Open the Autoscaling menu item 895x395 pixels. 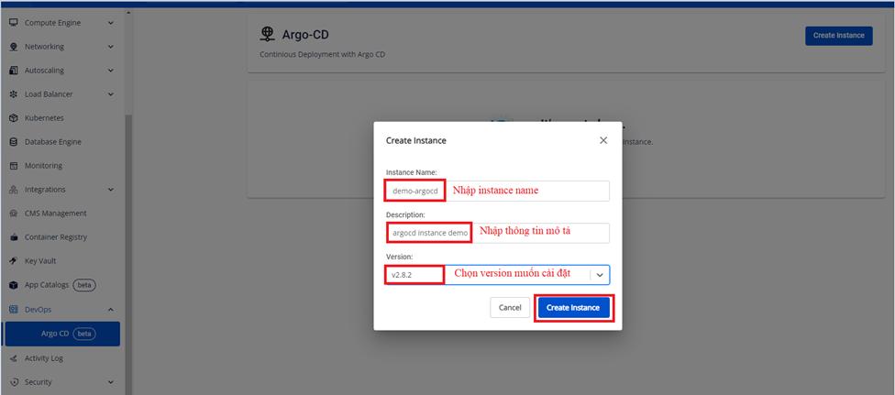click(44, 71)
